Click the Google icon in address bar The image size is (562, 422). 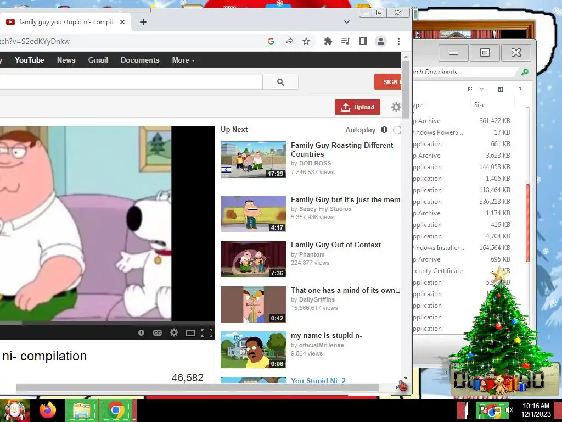point(271,41)
